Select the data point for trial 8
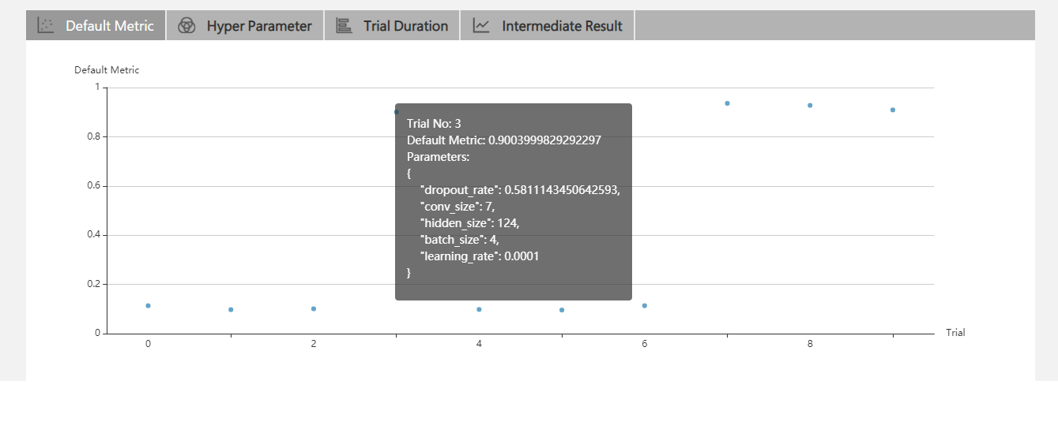Viewport: 1058px width, 433px height. pos(810,105)
